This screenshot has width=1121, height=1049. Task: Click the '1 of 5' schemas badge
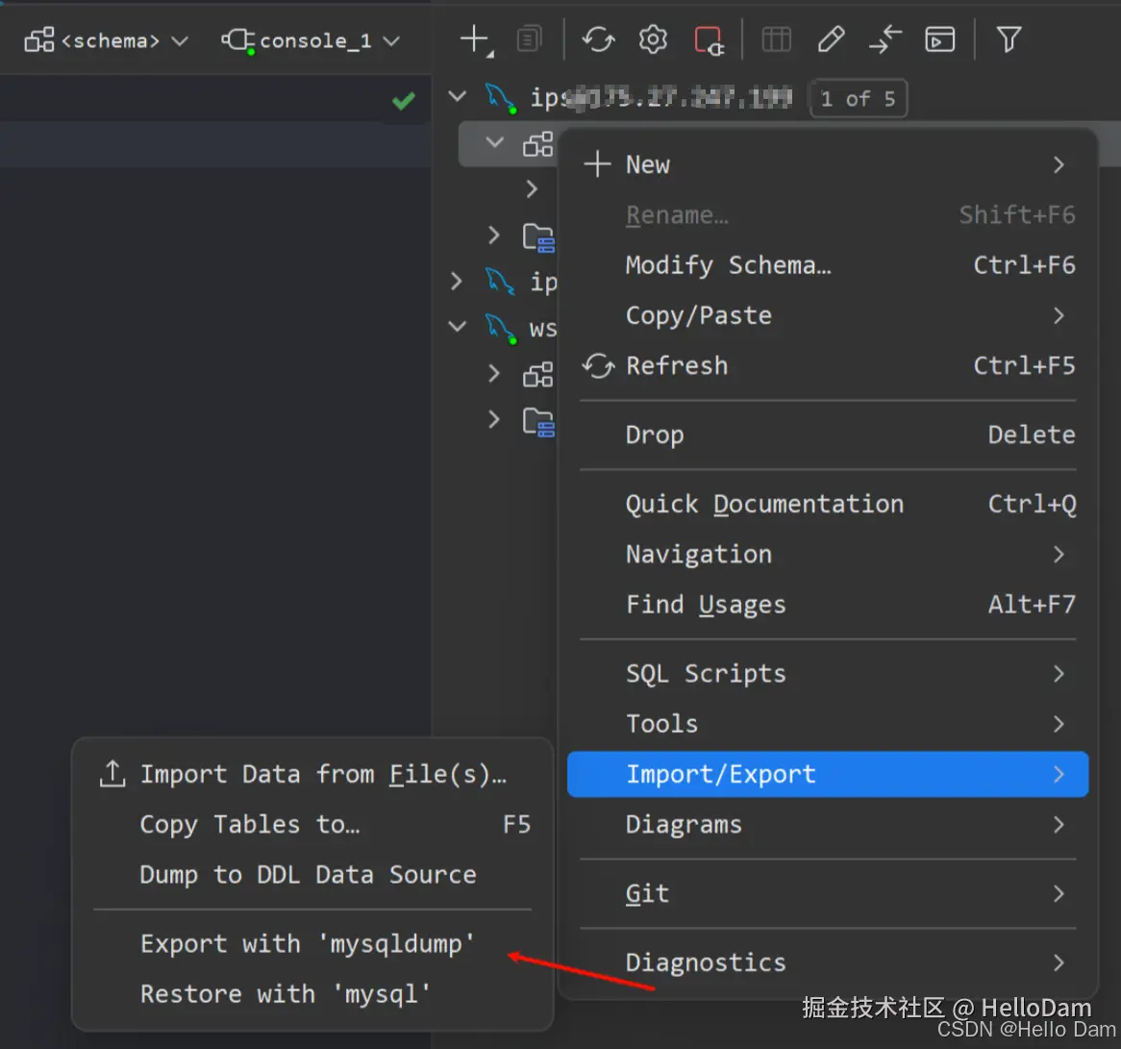(858, 99)
